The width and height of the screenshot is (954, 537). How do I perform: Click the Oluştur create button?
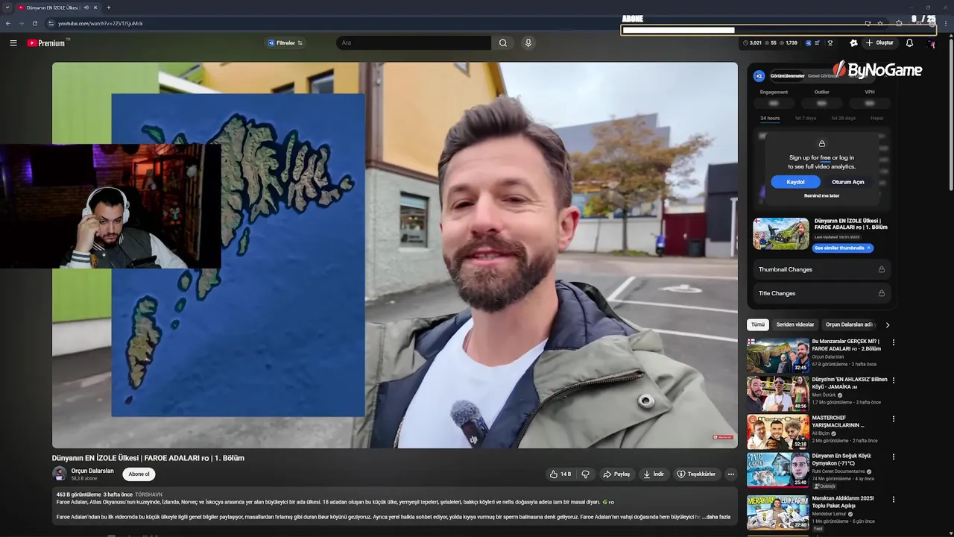point(879,43)
